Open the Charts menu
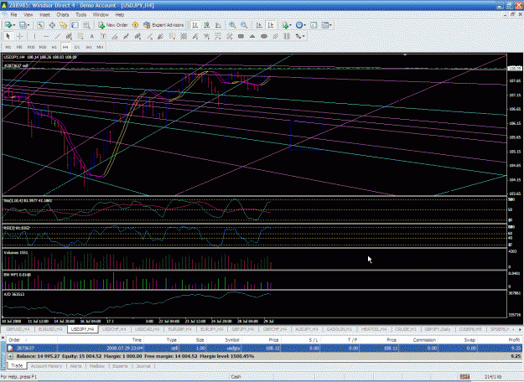The width and height of the screenshot is (524, 382). coord(63,15)
